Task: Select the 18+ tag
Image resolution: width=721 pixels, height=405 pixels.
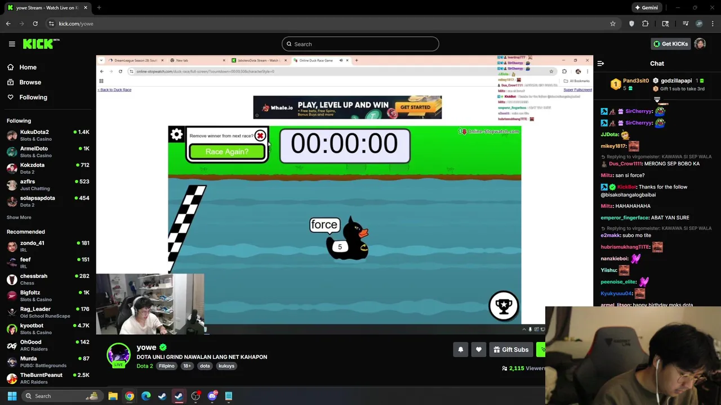Action: pyautogui.click(x=186, y=366)
